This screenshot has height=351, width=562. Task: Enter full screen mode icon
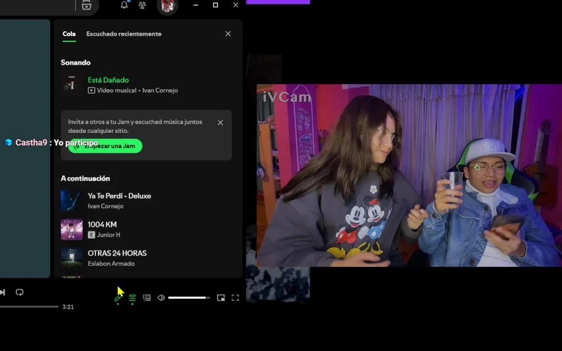tap(235, 298)
